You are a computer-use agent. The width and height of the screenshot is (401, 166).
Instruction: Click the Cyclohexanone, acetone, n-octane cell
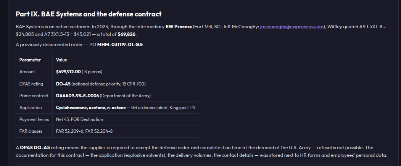coord(126,108)
